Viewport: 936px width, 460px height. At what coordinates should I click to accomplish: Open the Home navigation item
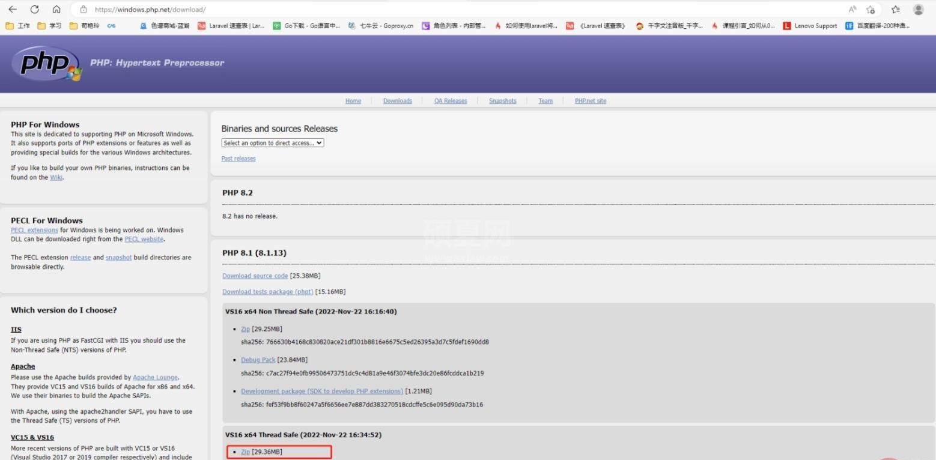pos(353,101)
